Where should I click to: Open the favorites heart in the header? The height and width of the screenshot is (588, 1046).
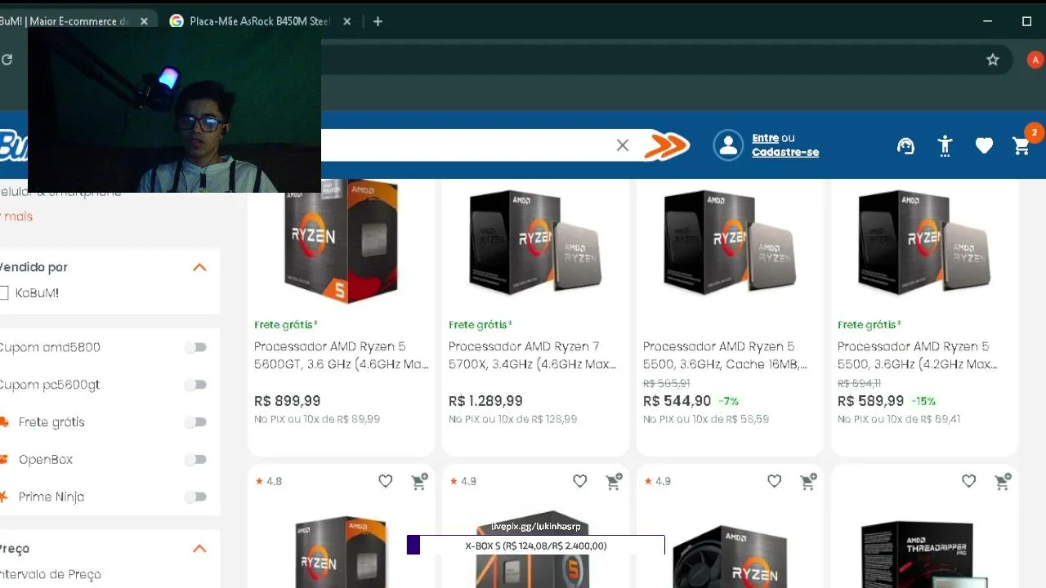pyautogui.click(x=984, y=146)
